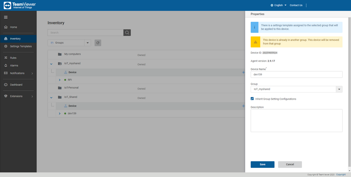
Task: Click the inventory Search field
Action: click(x=85, y=33)
